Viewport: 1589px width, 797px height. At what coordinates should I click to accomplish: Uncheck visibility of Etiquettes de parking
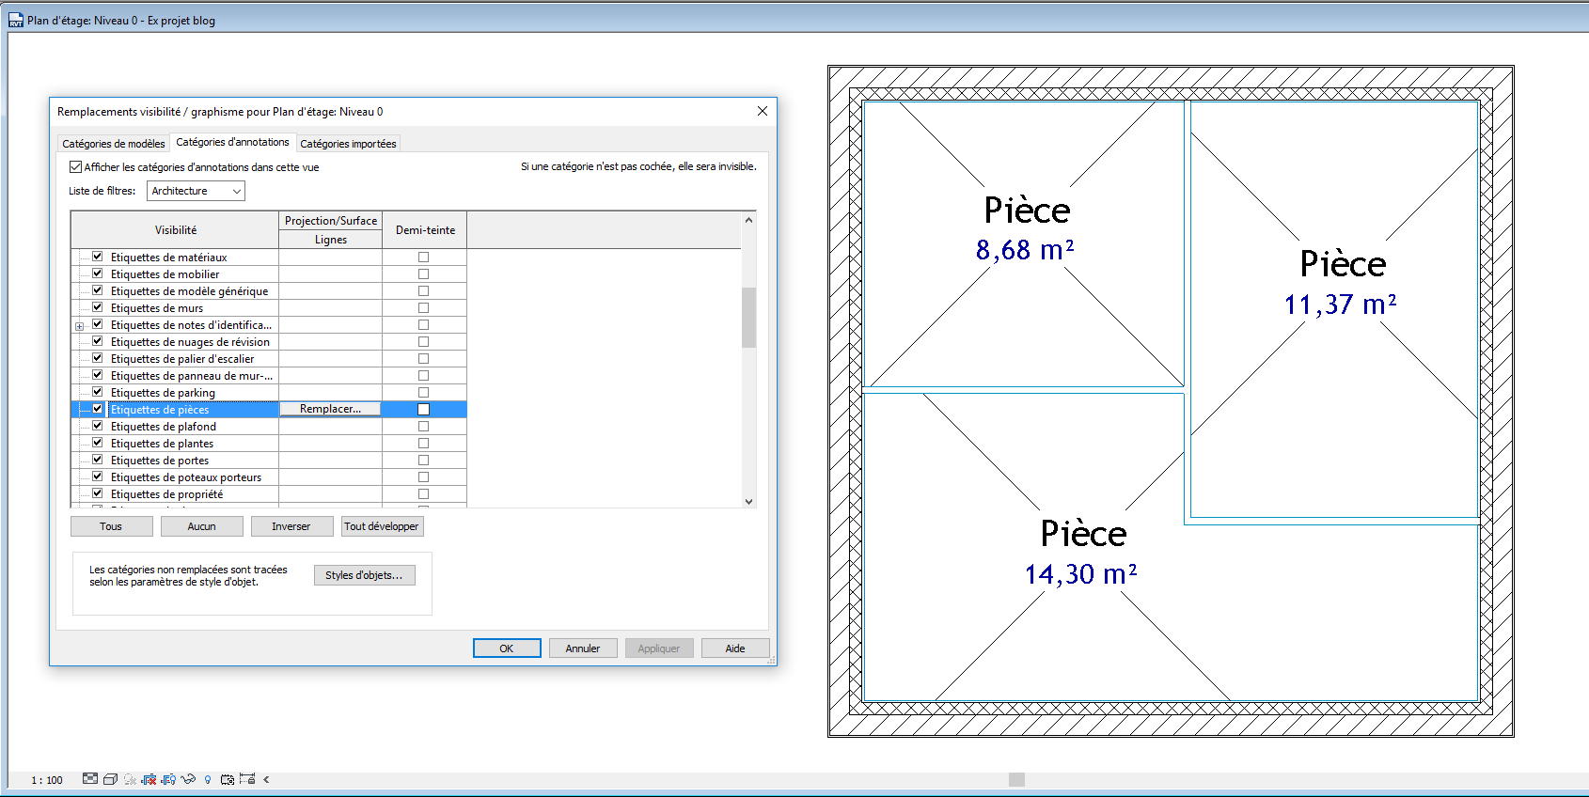pyautogui.click(x=97, y=392)
